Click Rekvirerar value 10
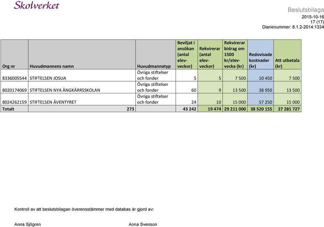 coord(218,102)
